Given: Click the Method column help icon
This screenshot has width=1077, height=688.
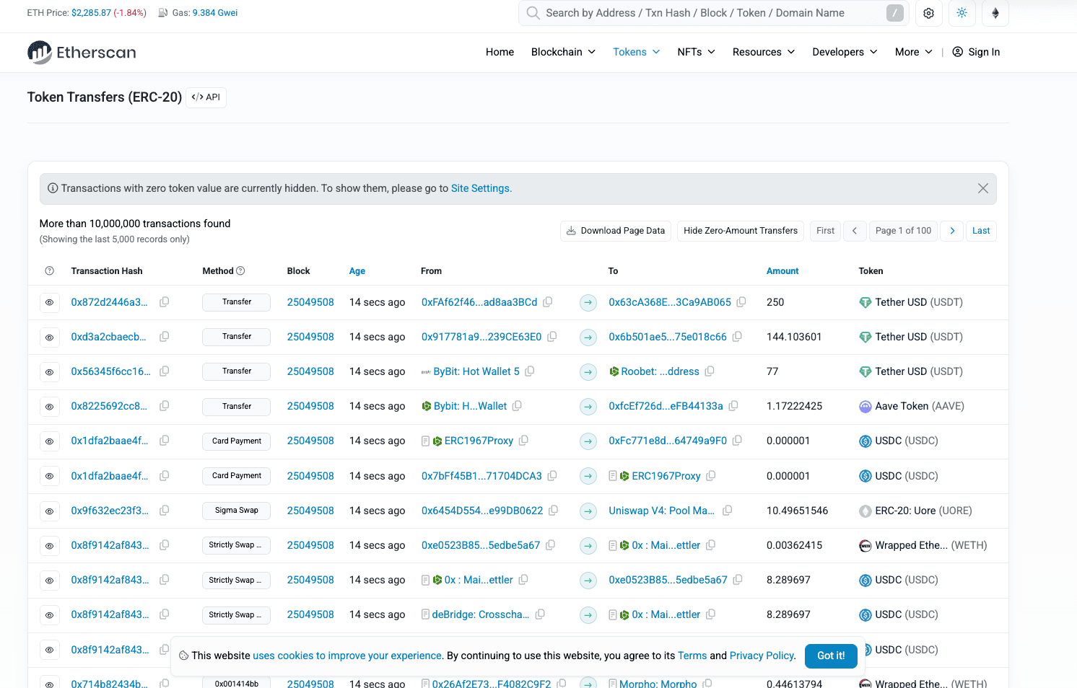Looking at the screenshot, I should coord(241,271).
